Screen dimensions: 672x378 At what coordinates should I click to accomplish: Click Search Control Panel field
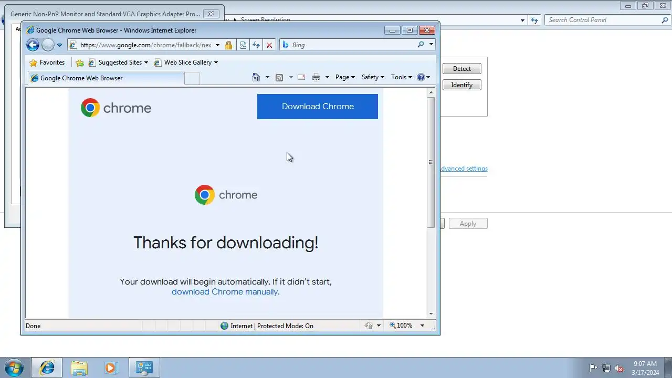603,20
